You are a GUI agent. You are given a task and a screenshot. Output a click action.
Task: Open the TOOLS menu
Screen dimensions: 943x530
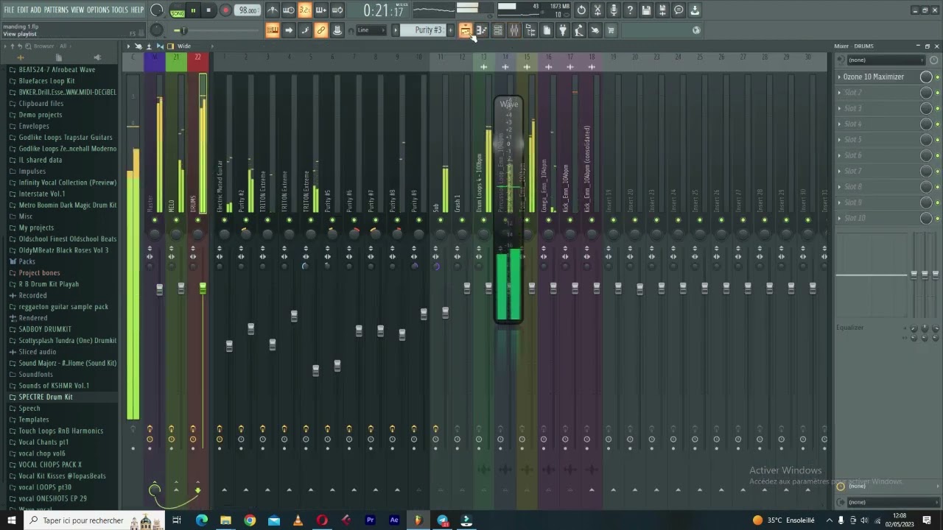[120, 10]
